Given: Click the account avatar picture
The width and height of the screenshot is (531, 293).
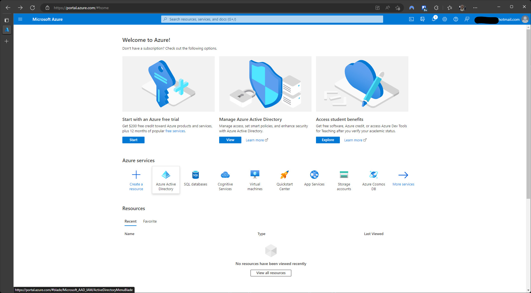Looking at the screenshot, I should [x=525, y=19].
